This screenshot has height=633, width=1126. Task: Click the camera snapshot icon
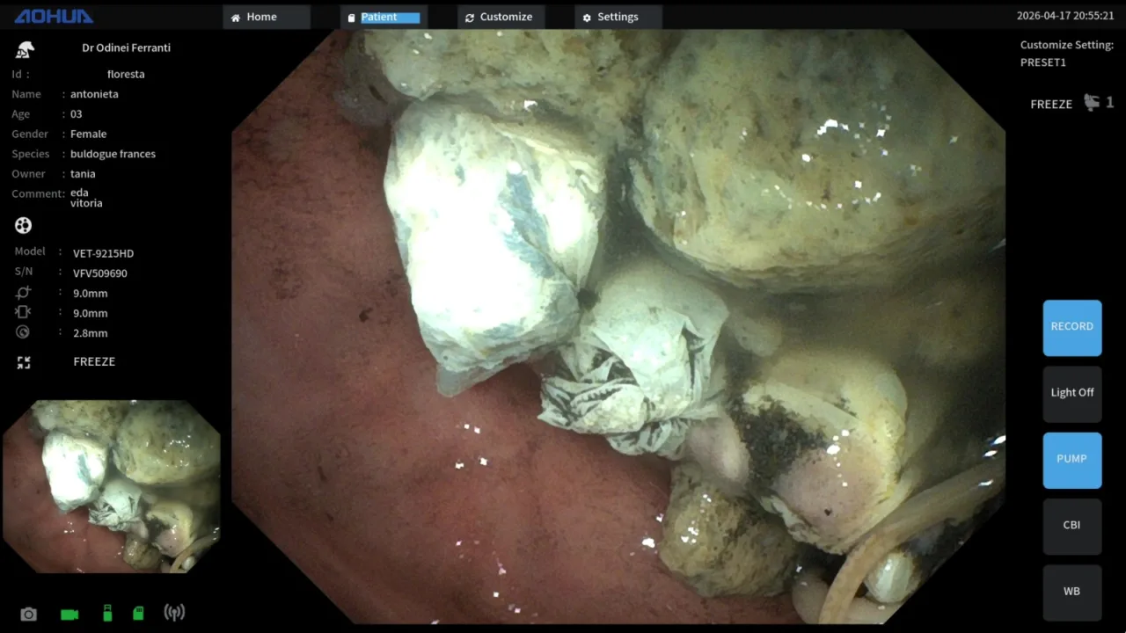(x=29, y=614)
